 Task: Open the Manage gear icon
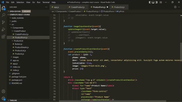tap(3, 99)
